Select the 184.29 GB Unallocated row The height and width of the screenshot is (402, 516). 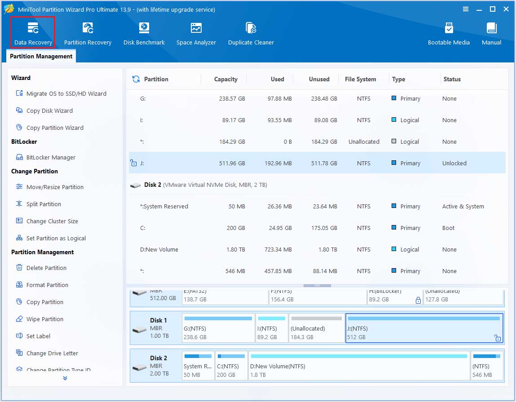[x=317, y=141]
